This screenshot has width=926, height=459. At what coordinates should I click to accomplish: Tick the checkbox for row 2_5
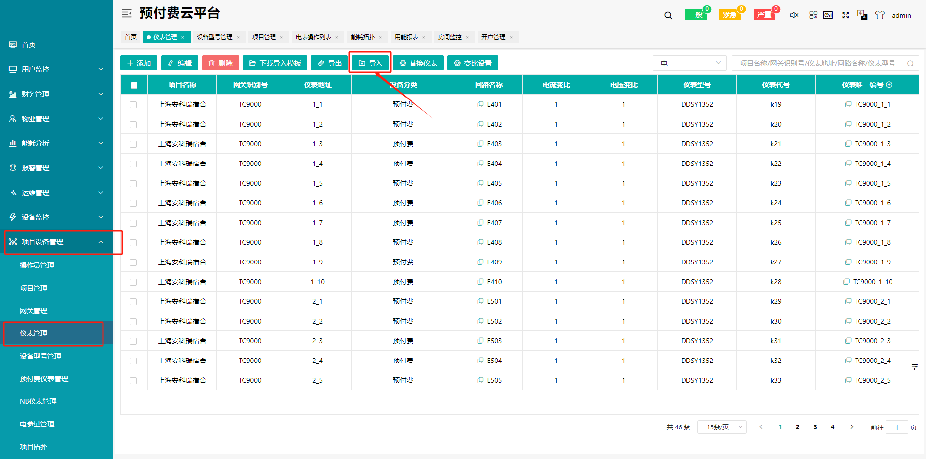pyautogui.click(x=133, y=381)
